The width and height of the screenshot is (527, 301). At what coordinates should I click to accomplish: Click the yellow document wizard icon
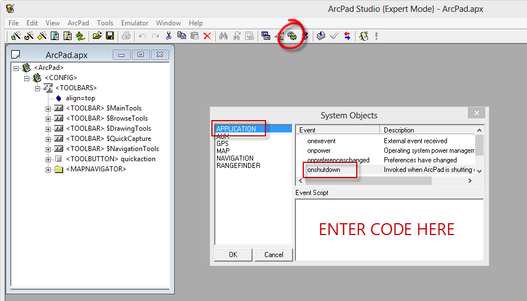(x=68, y=36)
